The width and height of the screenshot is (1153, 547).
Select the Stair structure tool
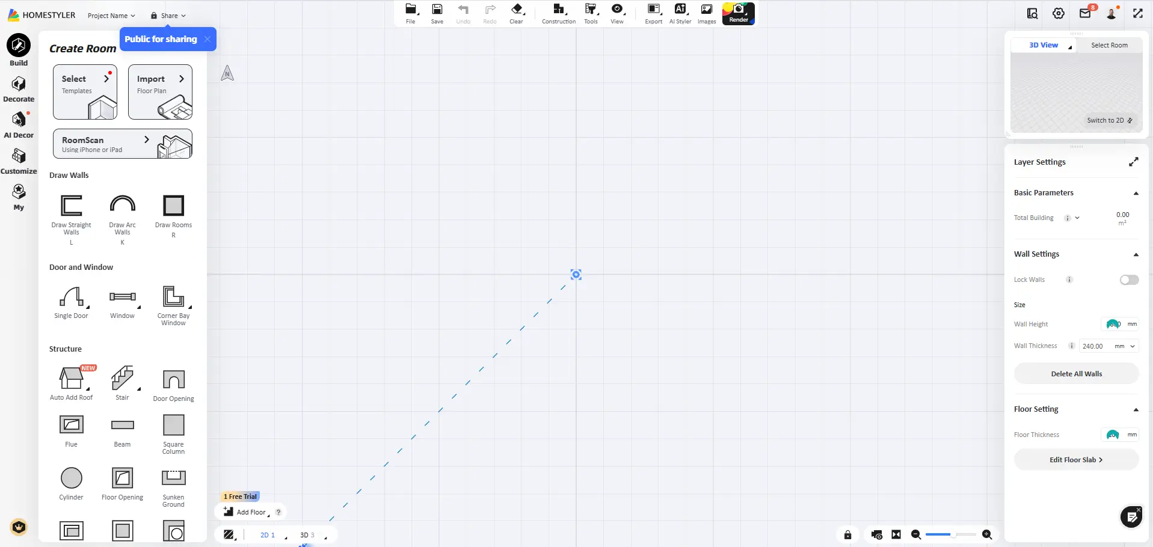click(x=122, y=379)
